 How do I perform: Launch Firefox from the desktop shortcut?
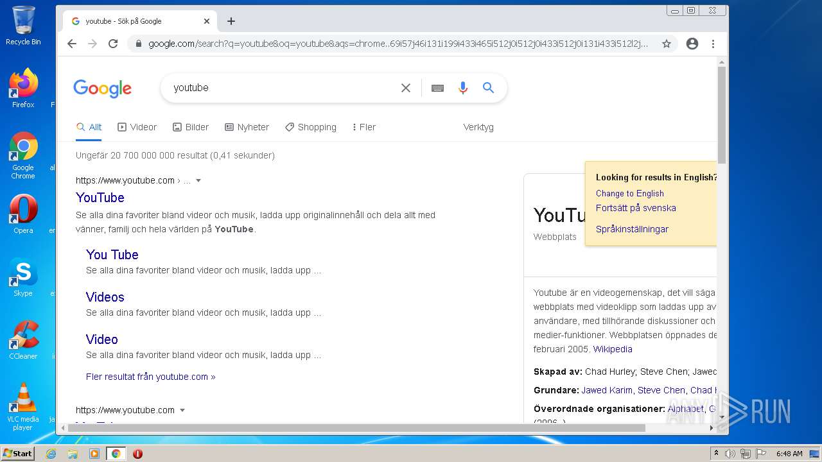[23, 89]
